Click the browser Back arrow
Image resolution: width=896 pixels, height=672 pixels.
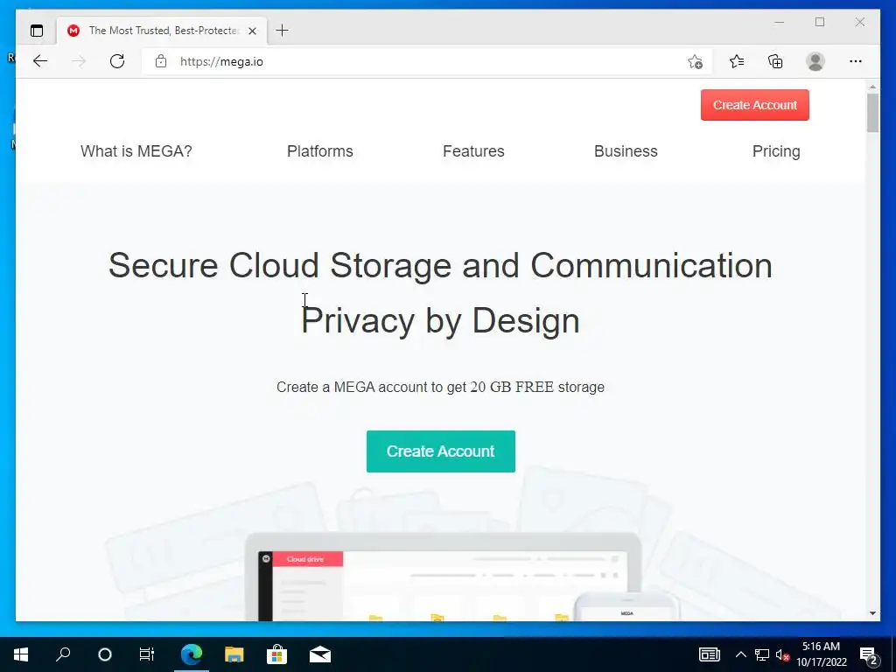tap(40, 61)
